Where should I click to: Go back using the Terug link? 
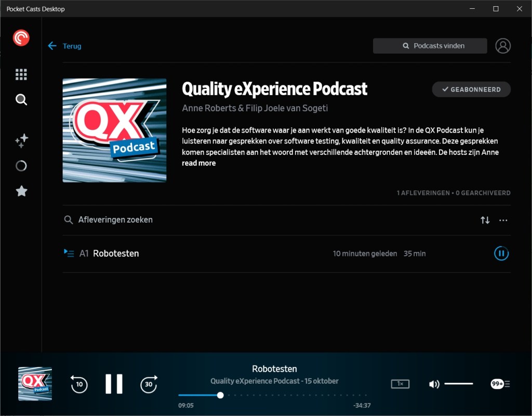point(64,46)
